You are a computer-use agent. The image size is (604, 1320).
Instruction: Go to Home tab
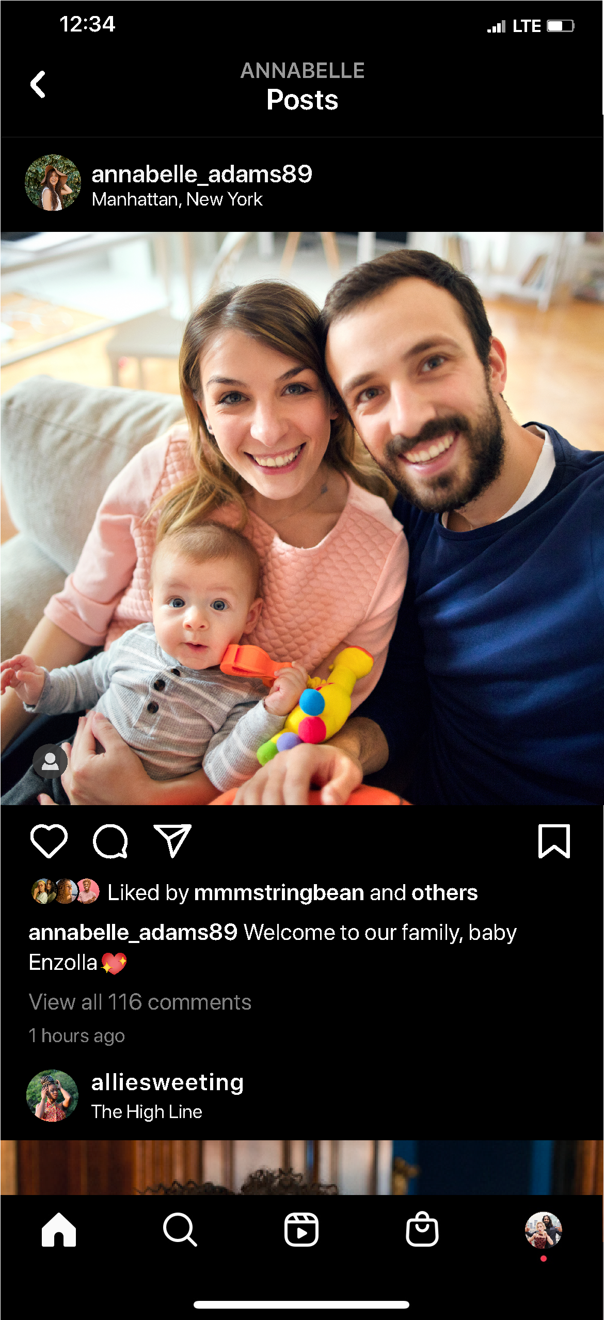(59, 1230)
